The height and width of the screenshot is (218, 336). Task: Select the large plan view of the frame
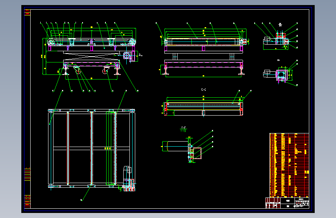click(92, 150)
